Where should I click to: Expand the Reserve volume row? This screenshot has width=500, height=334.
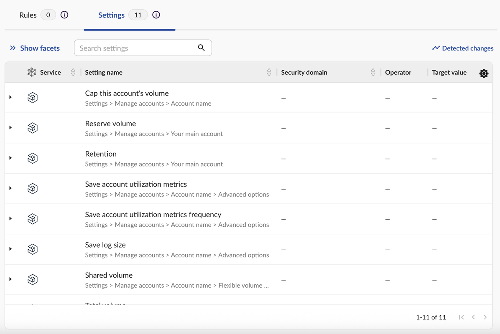(x=10, y=128)
